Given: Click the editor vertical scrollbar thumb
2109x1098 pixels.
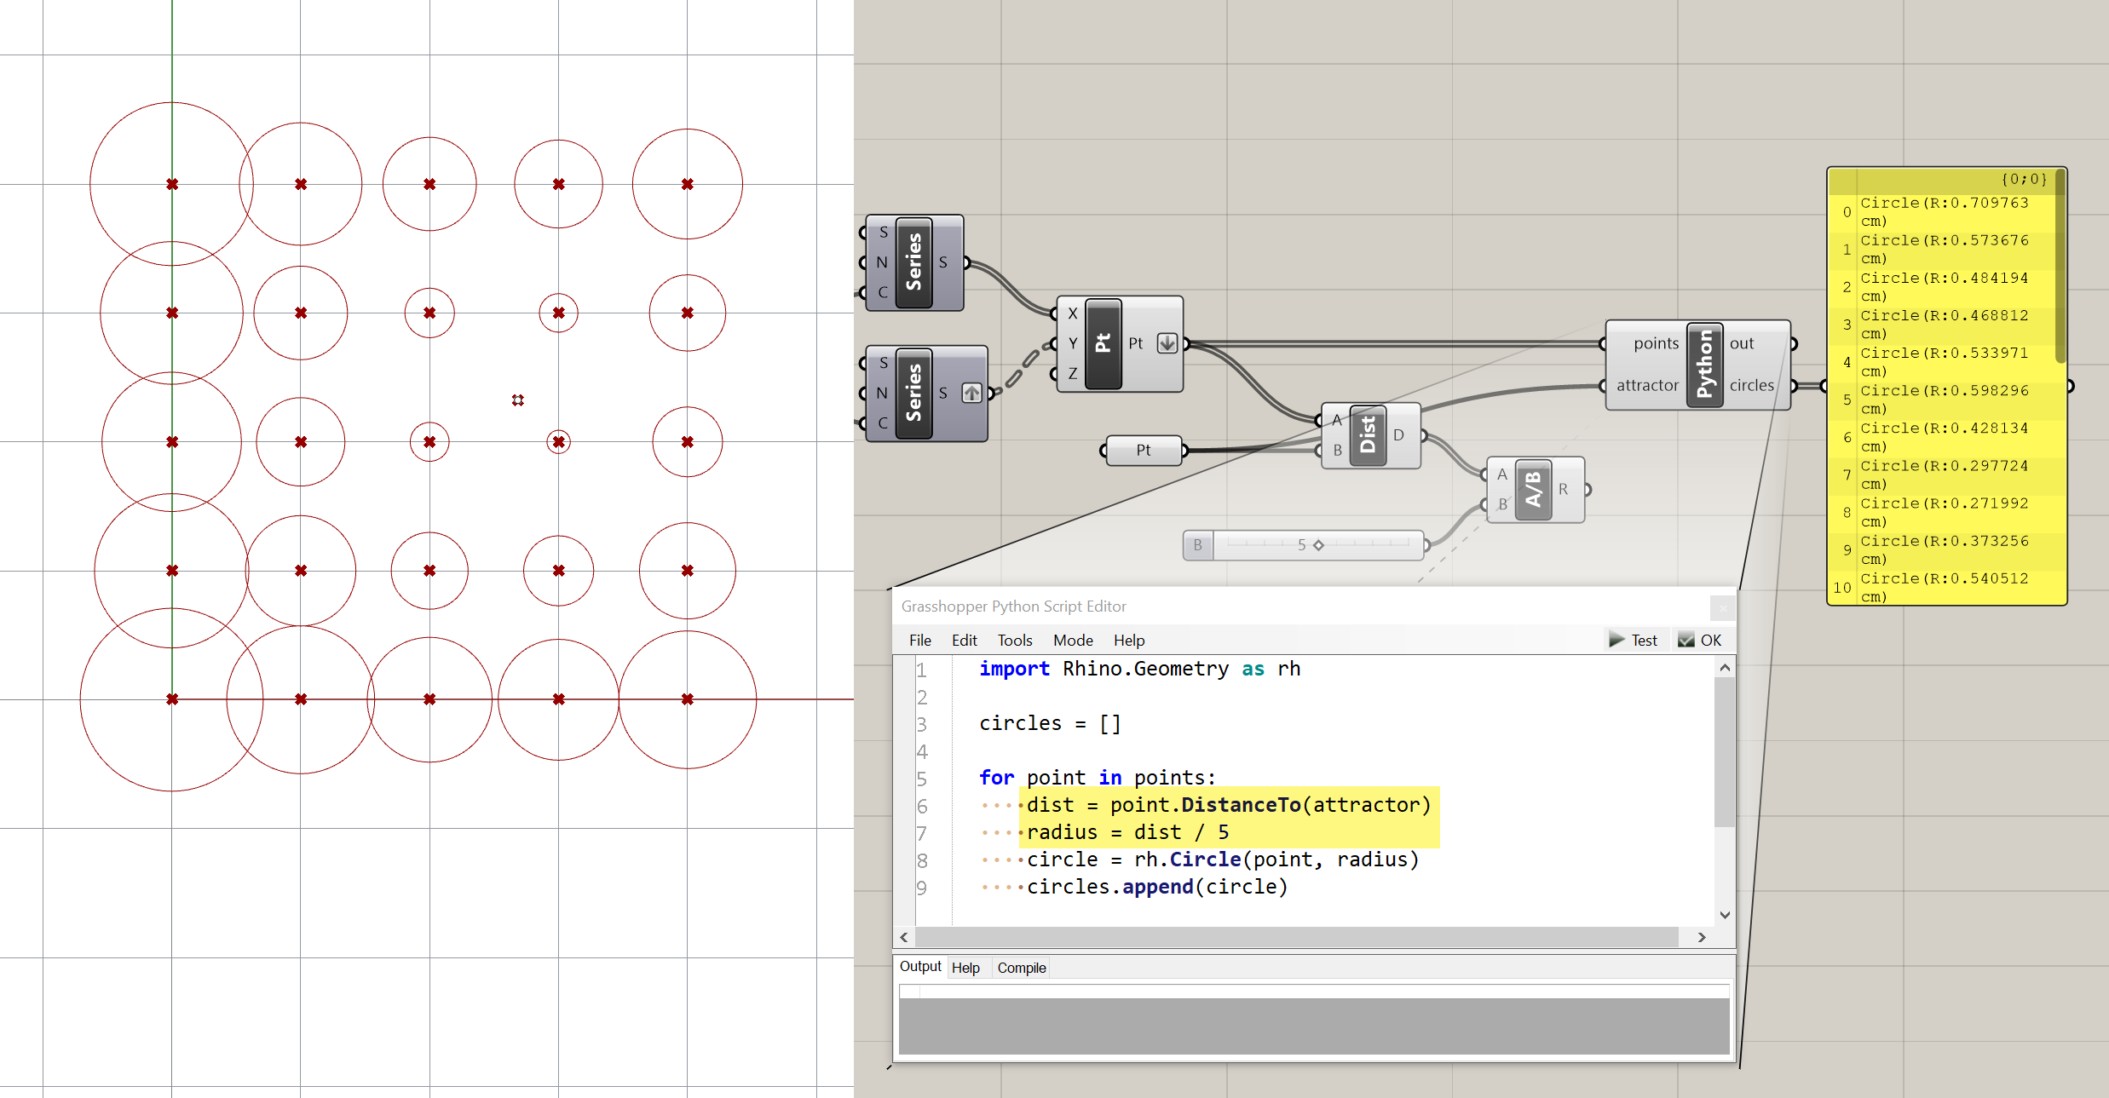Looking at the screenshot, I should 1725,752.
